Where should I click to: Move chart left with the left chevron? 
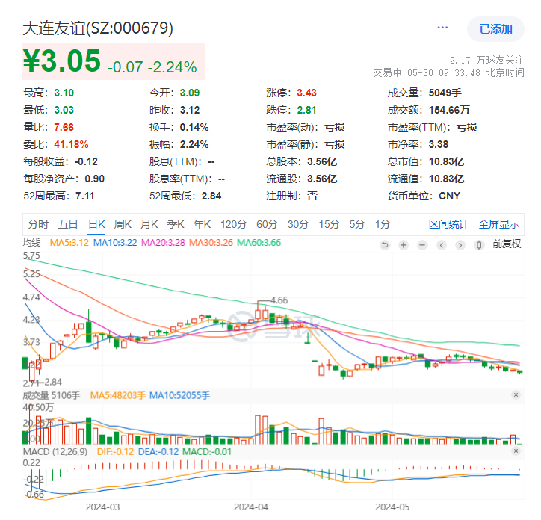point(442,245)
